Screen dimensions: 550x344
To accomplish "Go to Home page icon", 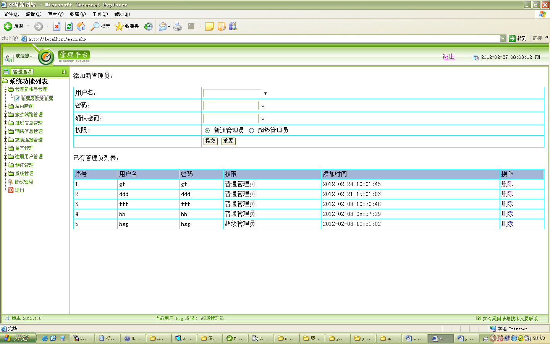I will point(81,26).
